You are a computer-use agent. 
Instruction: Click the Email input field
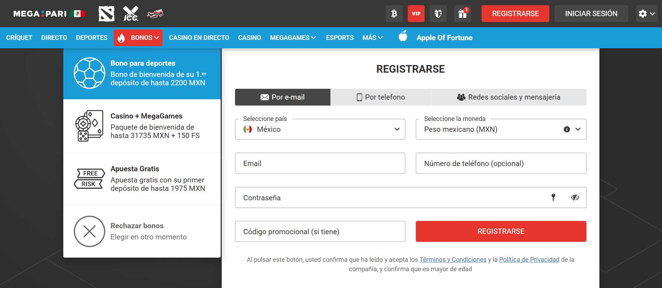(320, 163)
